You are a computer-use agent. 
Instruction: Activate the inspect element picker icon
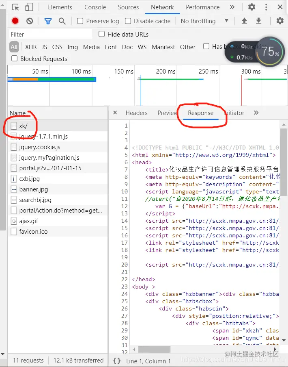pyautogui.click(x=16, y=7)
